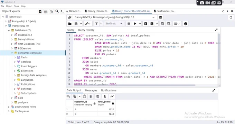
Task: Click the filtered rows icon in Object Explorer
Action: point(51,11)
